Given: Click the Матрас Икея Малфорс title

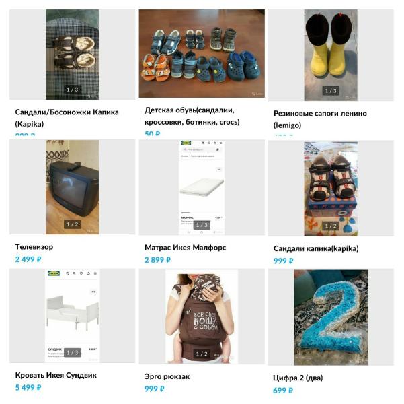Looking at the screenshot, I should [186, 248].
